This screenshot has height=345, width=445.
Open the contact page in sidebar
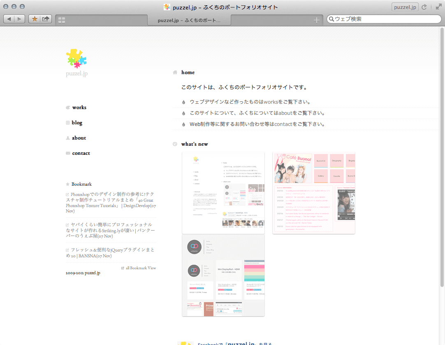click(x=81, y=153)
